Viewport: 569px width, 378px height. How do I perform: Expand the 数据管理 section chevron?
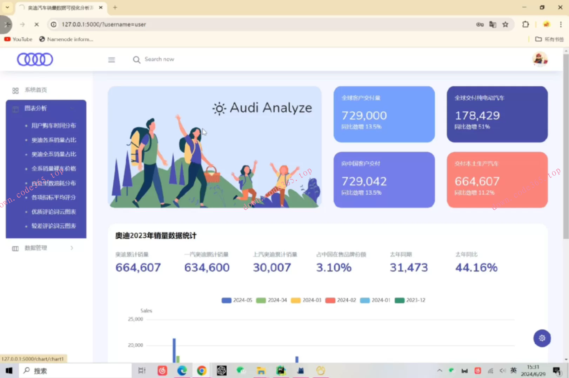pyautogui.click(x=72, y=248)
